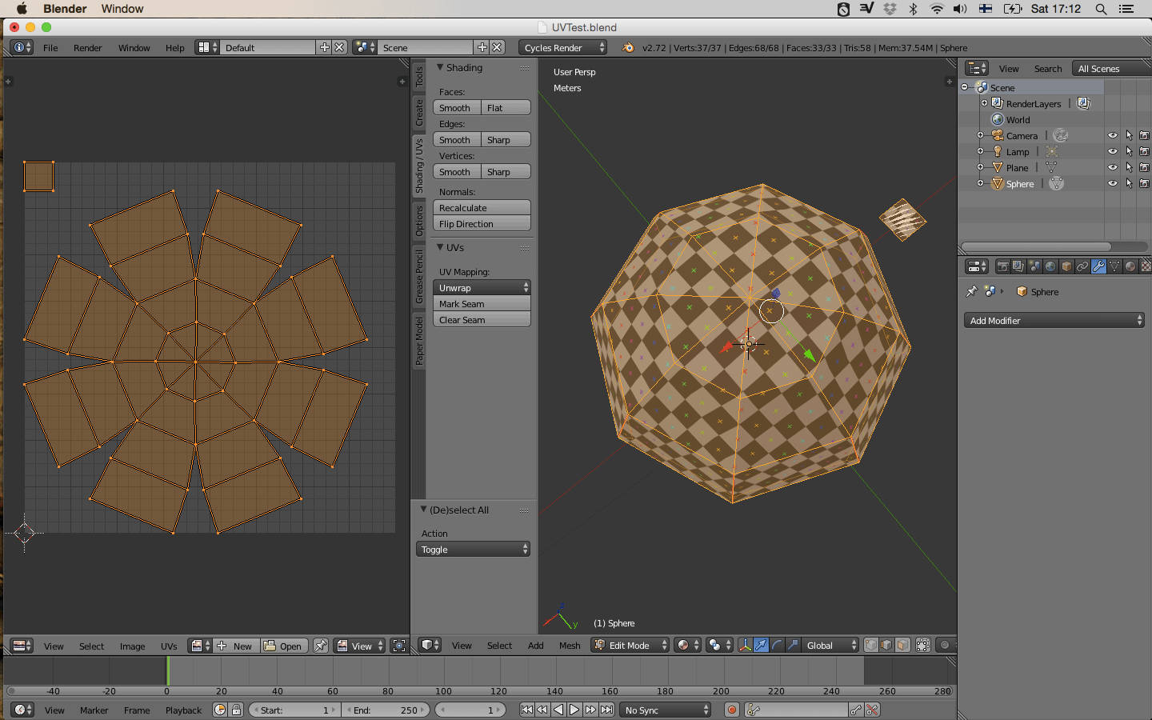The height and width of the screenshot is (720, 1152).
Task: Open the Add Modifier dropdown
Action: point(1054,320)
